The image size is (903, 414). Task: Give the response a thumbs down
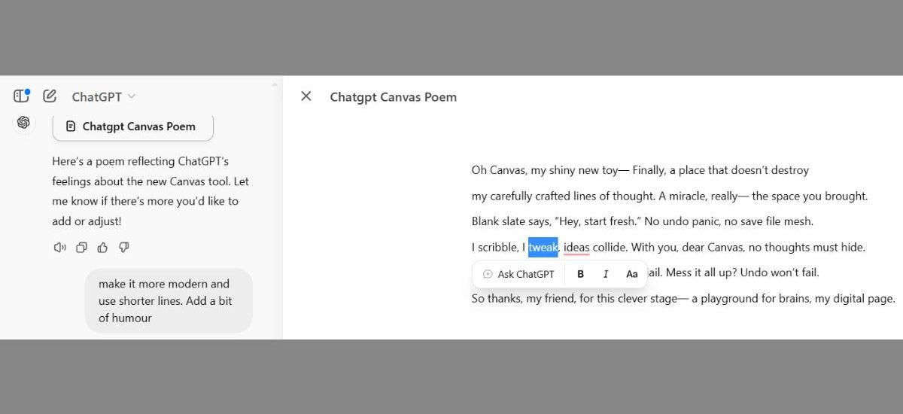pyautogui.click(x=124, y=248)
